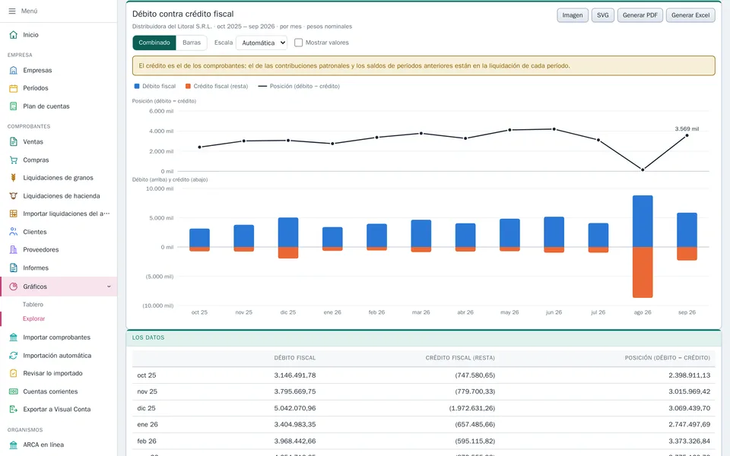This screenshot has width=730, height=456.
Task: Open the Escala Automática dropdown
Action: [262, 43]
